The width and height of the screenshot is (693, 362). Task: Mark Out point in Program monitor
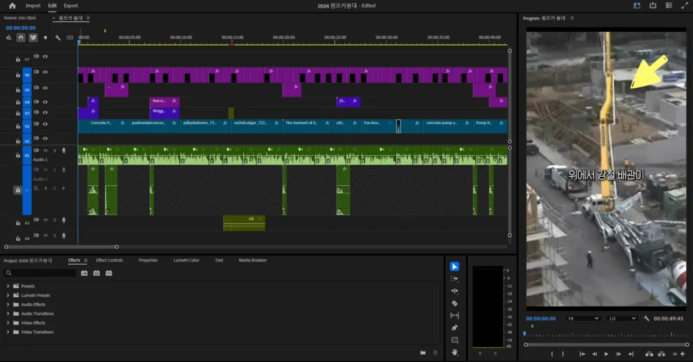[x=564, y=354]
